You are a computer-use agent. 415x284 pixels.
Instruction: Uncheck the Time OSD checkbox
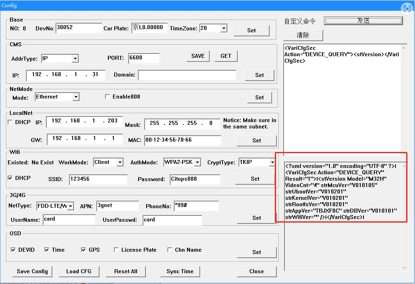(47, 250)
